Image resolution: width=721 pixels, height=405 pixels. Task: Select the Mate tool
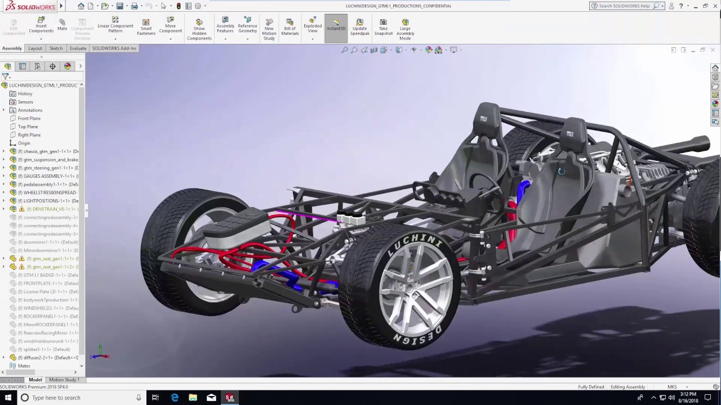tap(62, 25)
